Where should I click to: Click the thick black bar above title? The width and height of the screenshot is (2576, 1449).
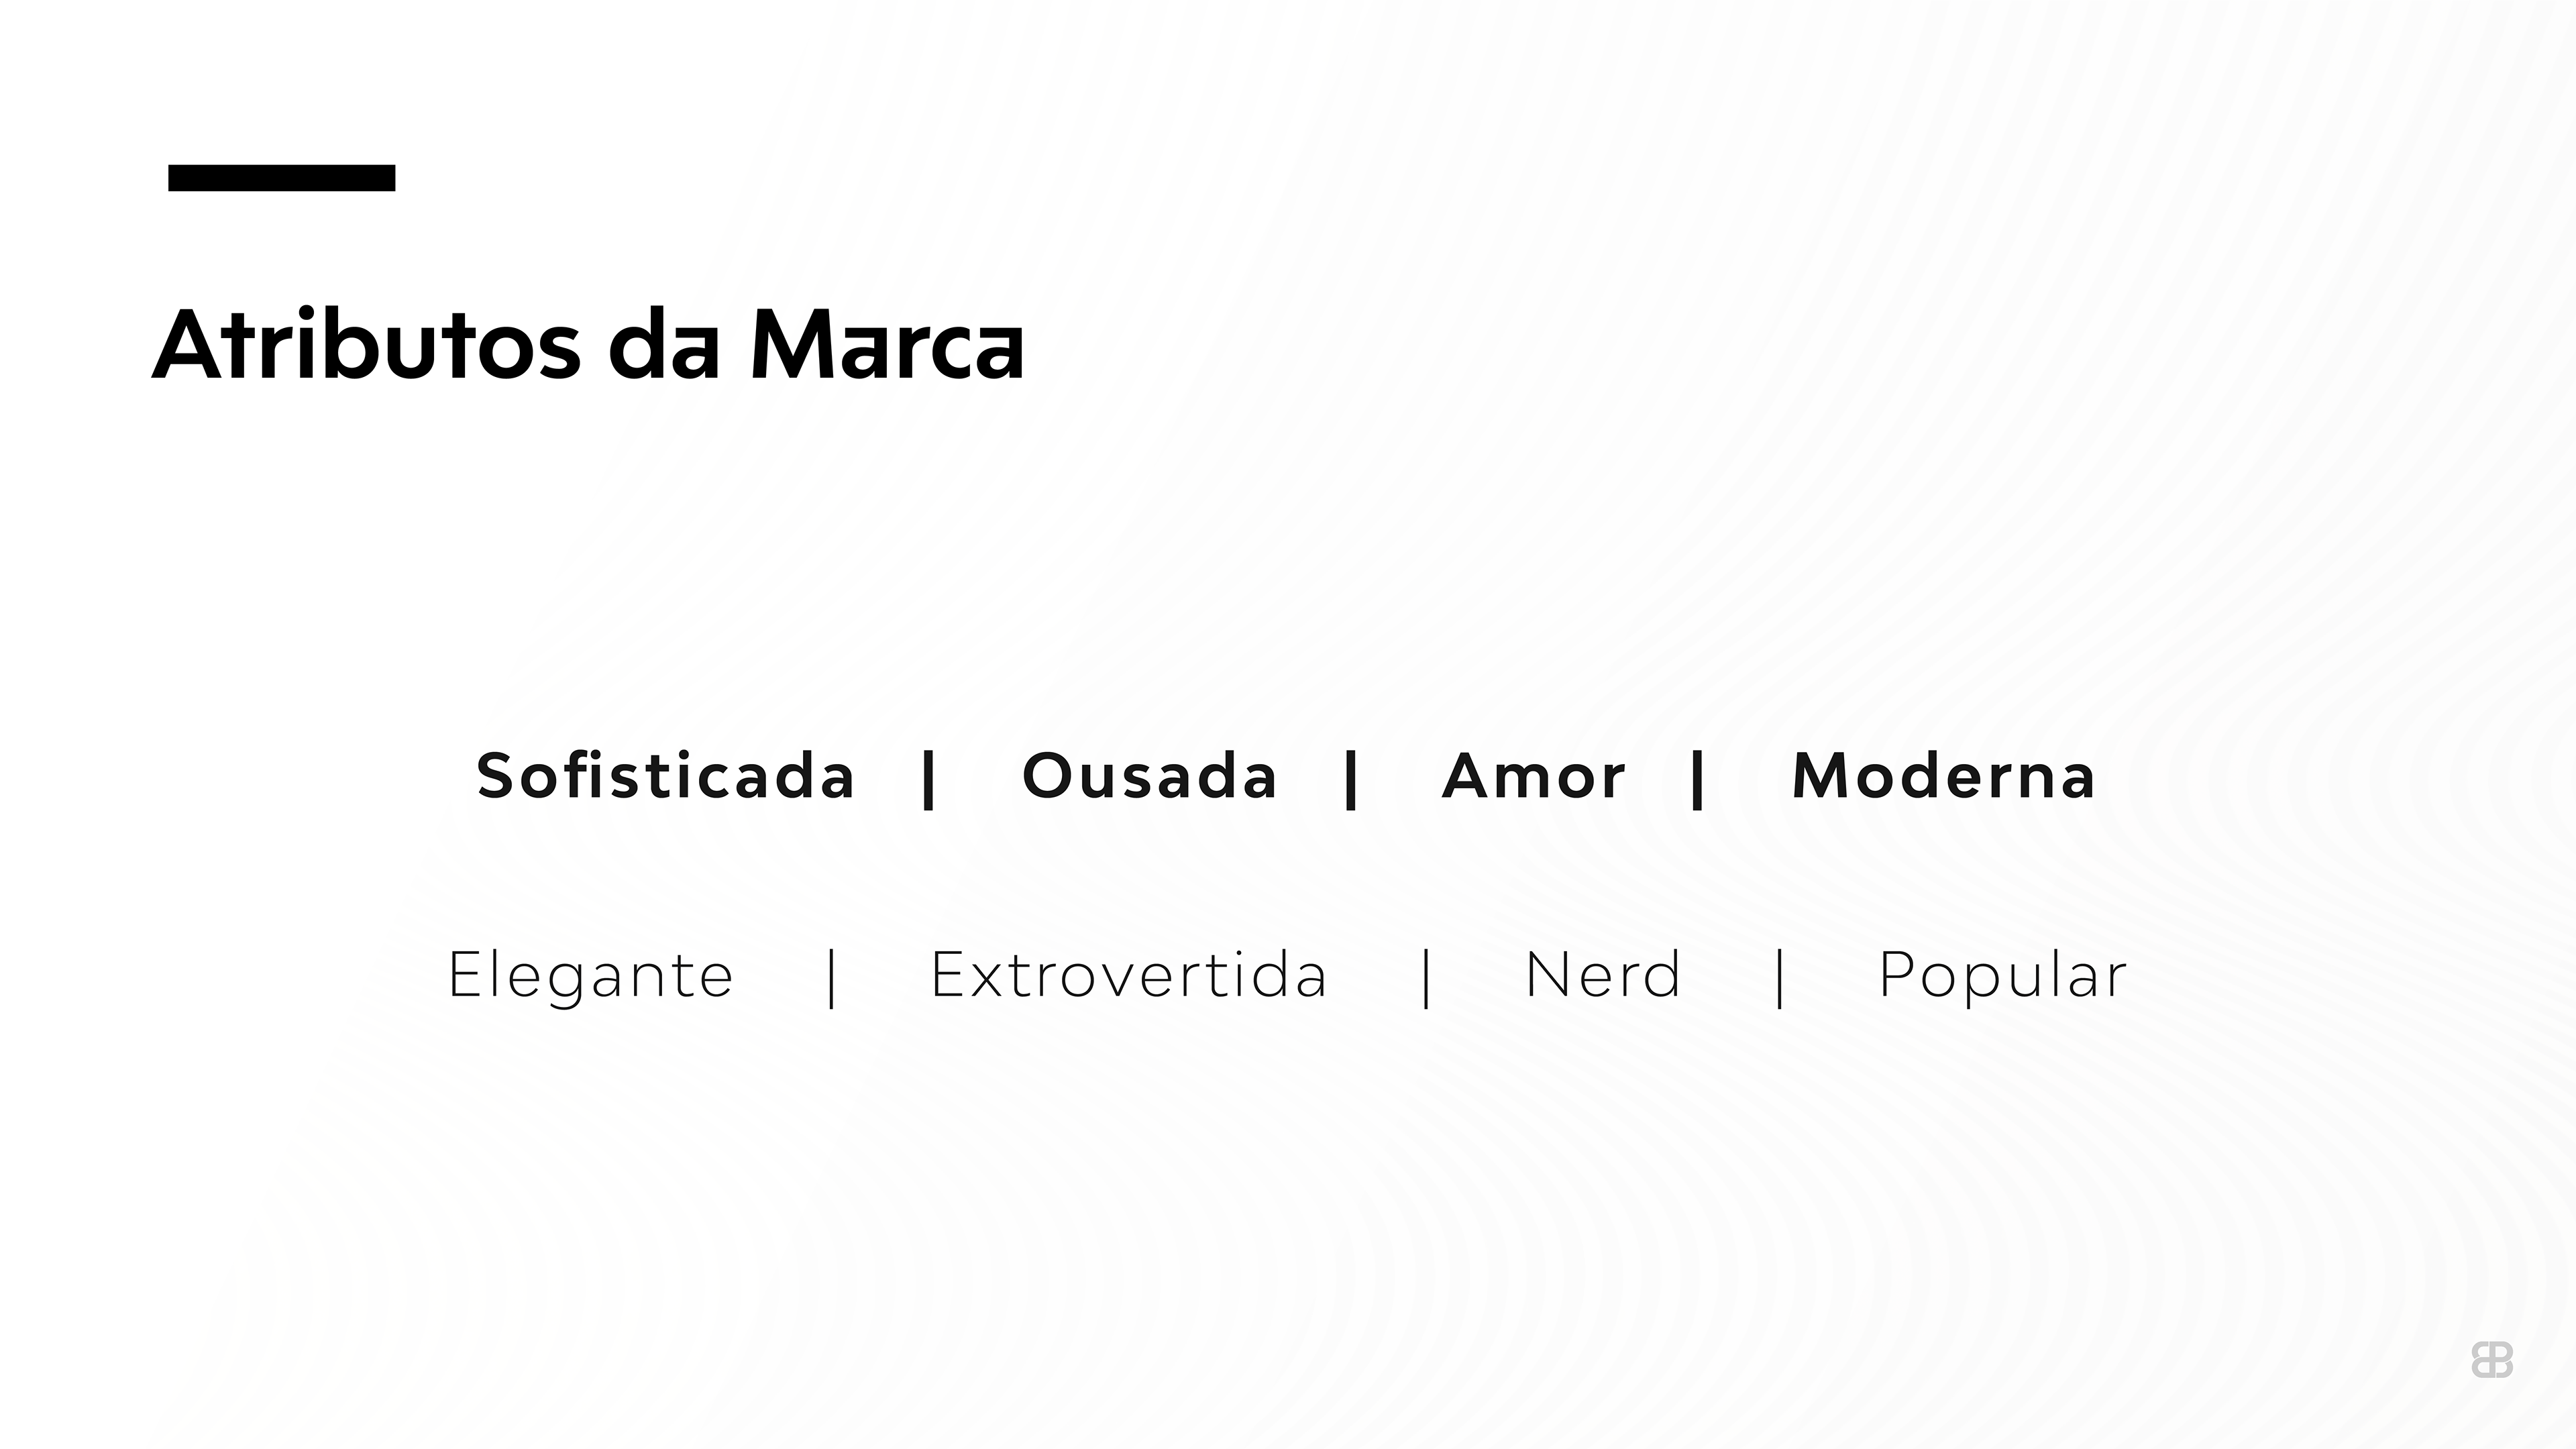[x=281, y=178]
